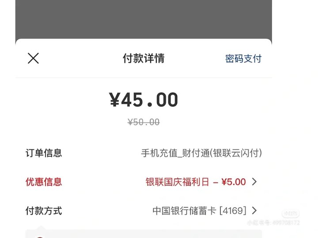
Task: Tap the gray tip box at the bottom
Action: click(x=144, y=234)
